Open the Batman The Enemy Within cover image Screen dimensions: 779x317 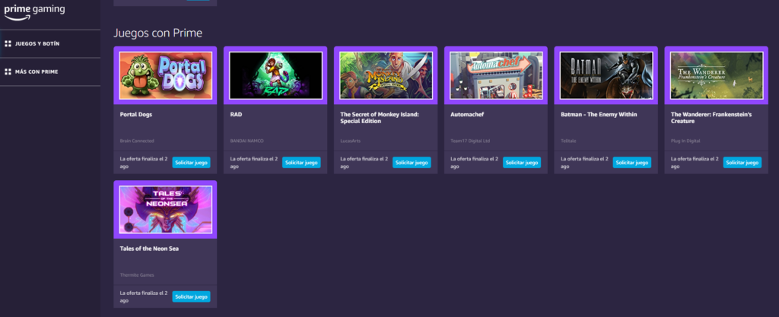606,75
